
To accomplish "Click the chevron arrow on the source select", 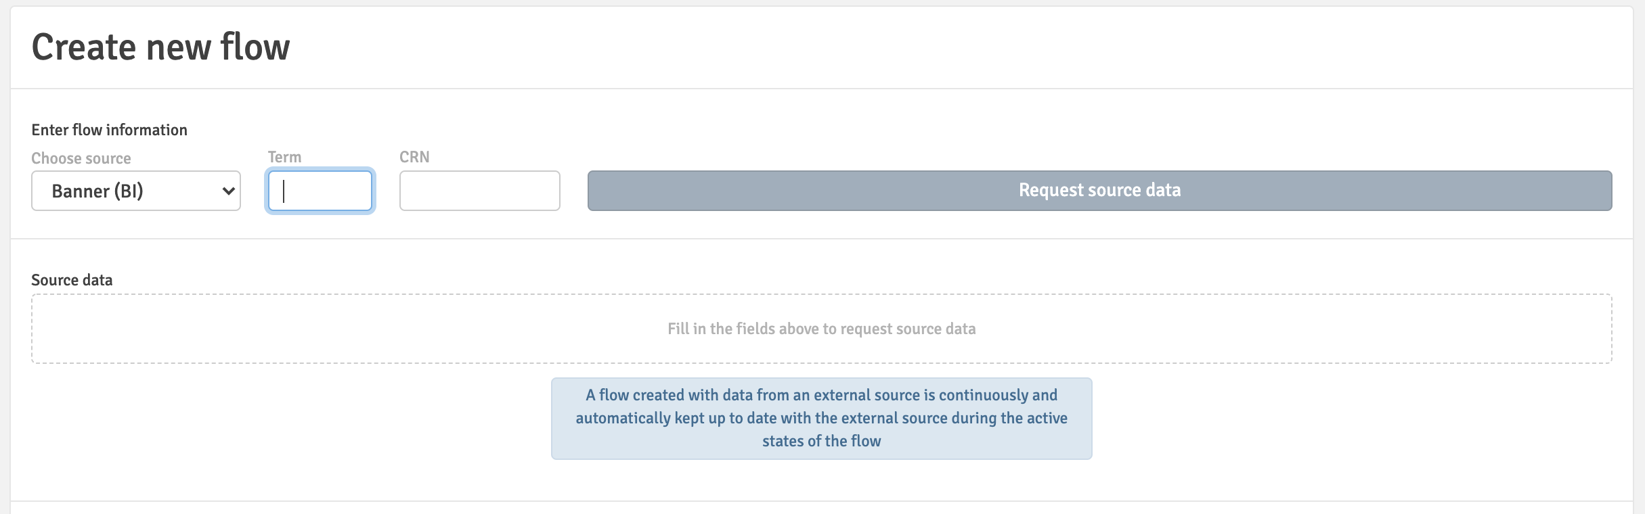I will pos(228,191).
